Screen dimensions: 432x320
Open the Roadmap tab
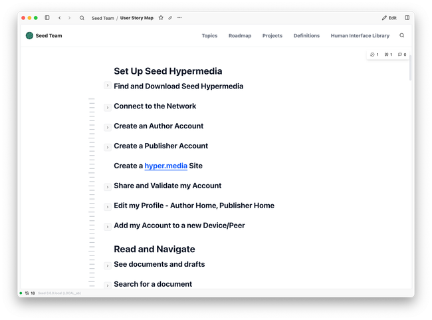click(240, 36)
